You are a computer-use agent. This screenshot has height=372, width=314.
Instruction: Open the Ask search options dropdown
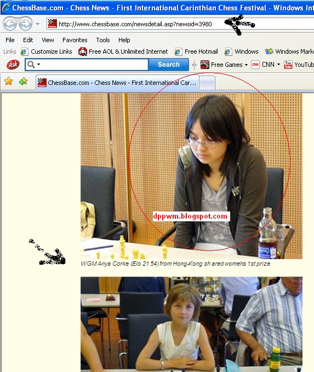(x=38, y=64)
